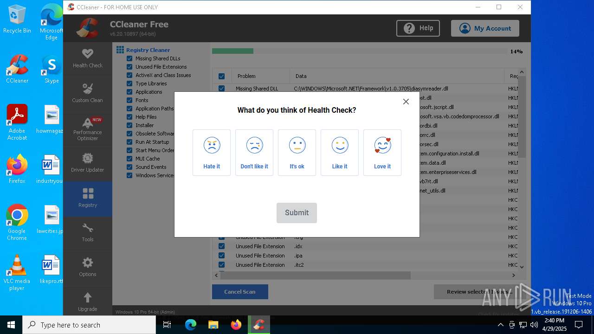The image size is (594, 334).
Task: Toggle Run At Startup checkbox
Action: (129, 142)
